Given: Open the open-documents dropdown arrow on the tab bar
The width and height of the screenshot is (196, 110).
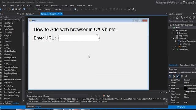Looking at the screenshot, I should click(166, 14).
